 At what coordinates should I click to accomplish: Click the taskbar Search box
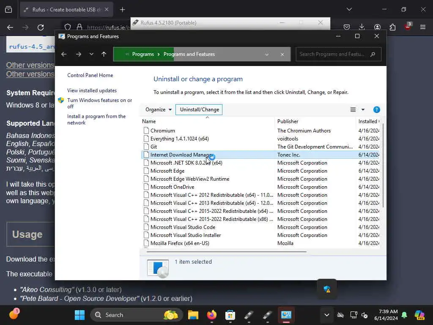pyautogui.click(x=137, y=315)
